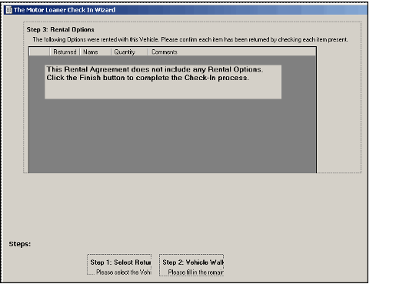Click the Comments column header
The width and height of the screenshot is (406, 284).
click(232, 52)
